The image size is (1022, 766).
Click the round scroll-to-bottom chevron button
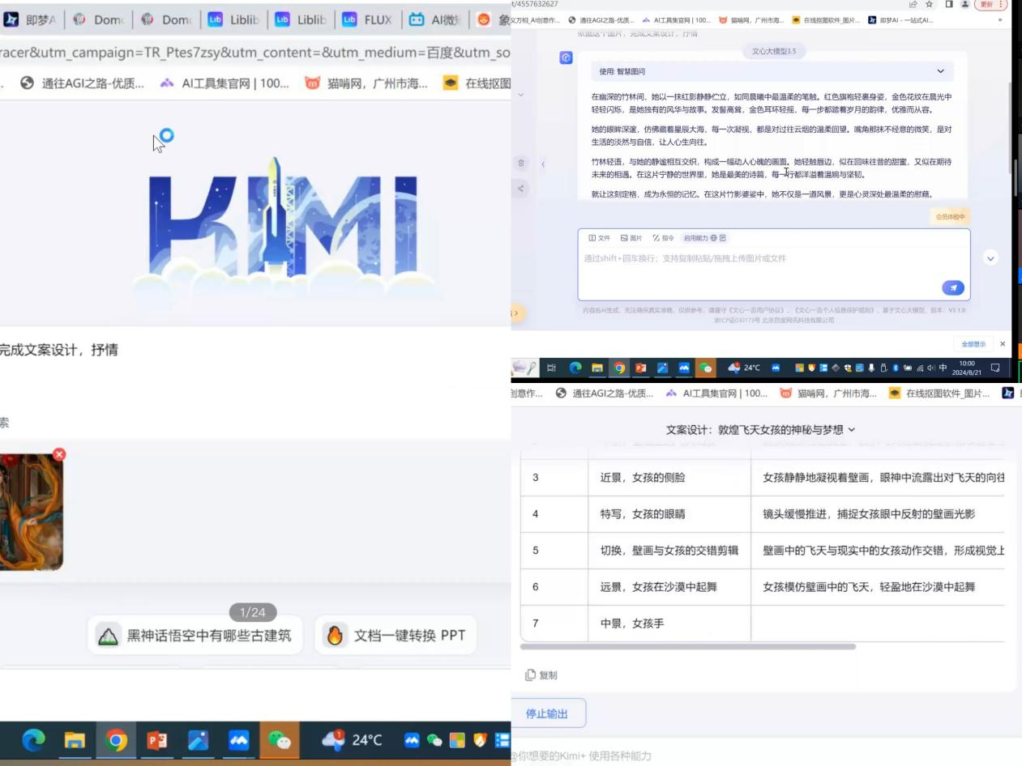tap(990, 258)
